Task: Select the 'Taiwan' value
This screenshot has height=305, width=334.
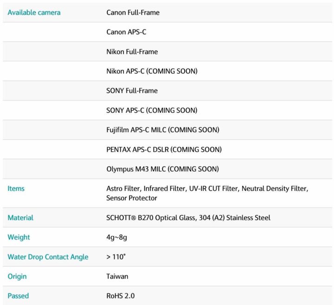Action: [117, 276]
